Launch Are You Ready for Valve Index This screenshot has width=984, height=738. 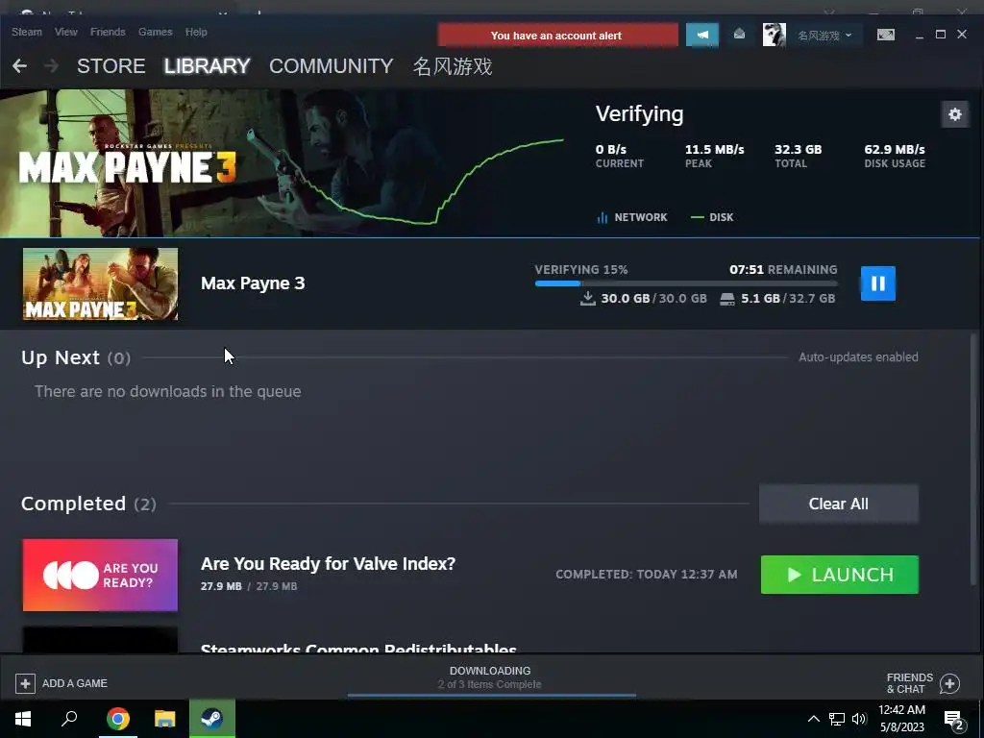coord(839,575)
